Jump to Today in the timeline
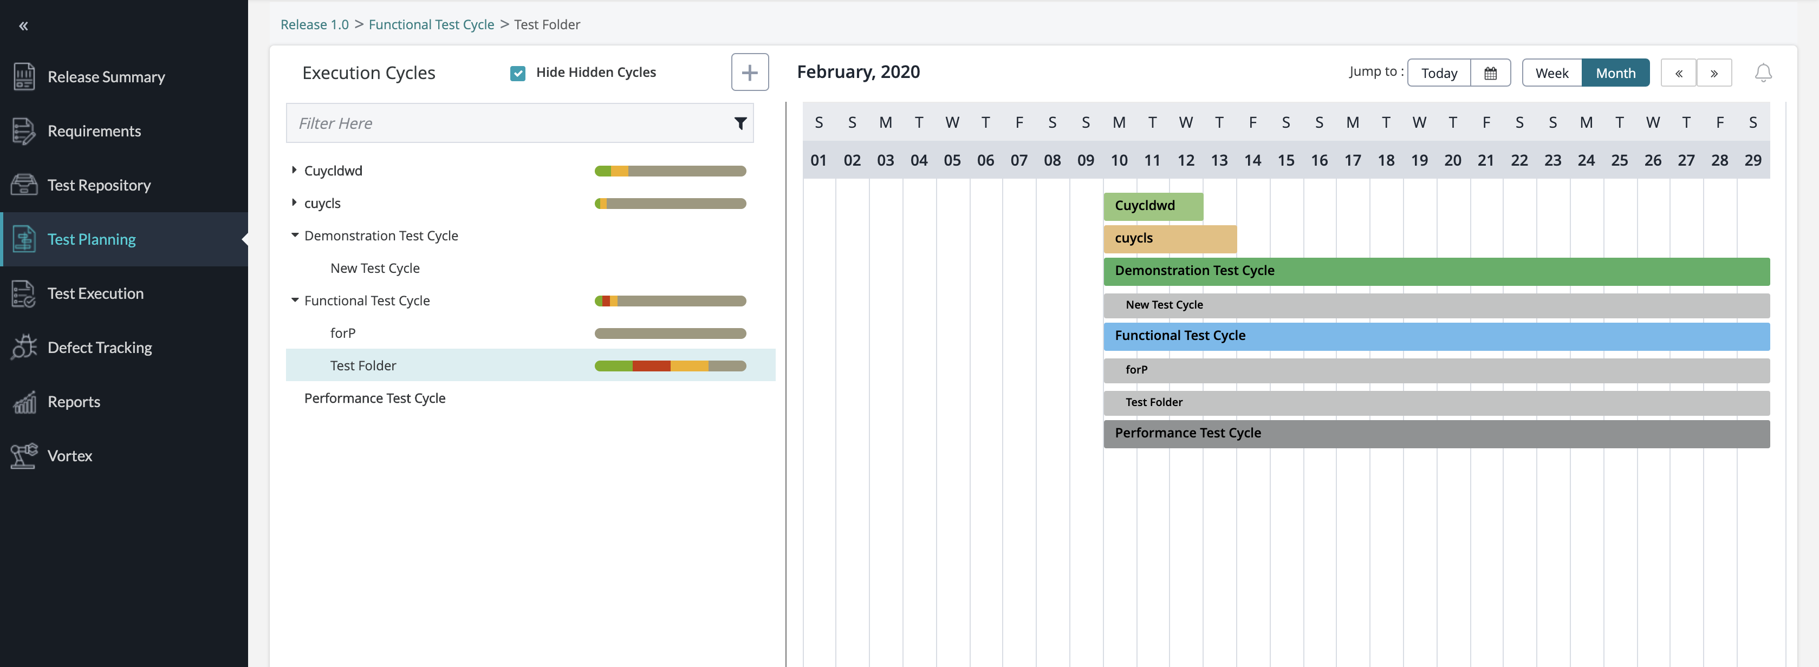 1438,73
